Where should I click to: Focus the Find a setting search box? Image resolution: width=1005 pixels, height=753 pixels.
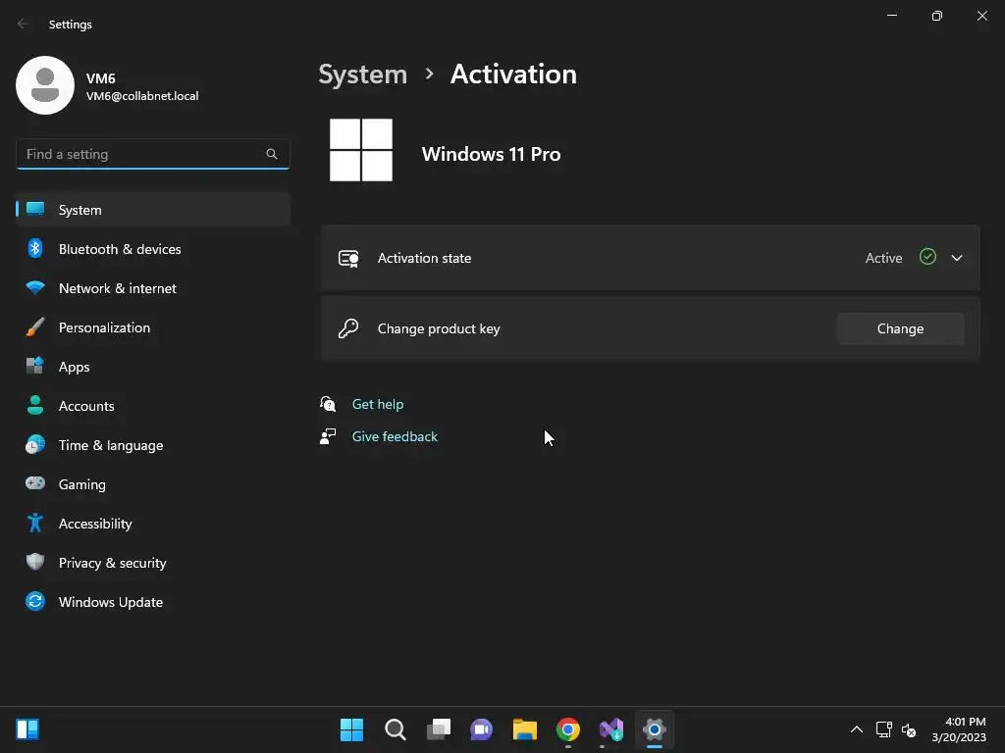[x=152, y=154]
